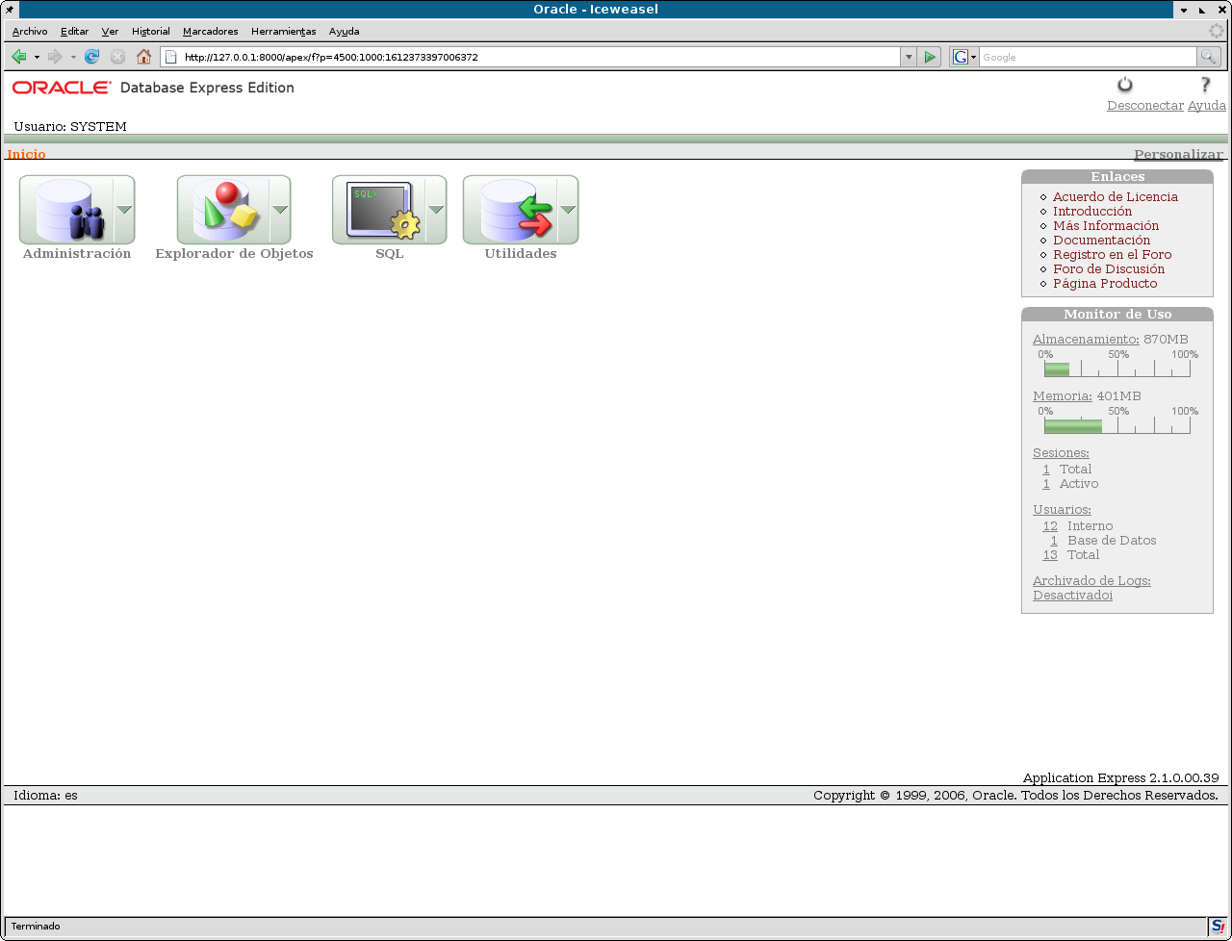
Task: Click the Personalizar link
Action: (x=1178, y=154)
